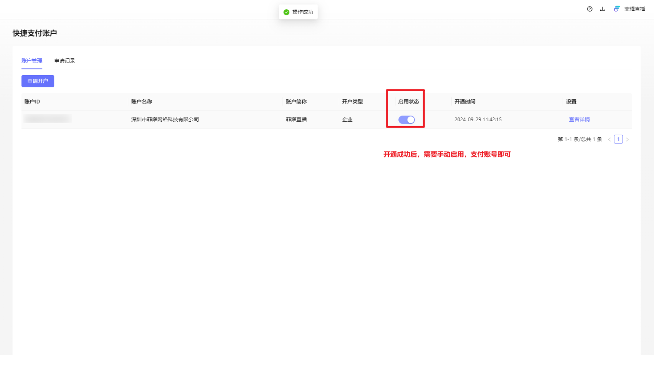Click the help question mark icon

[x=590, y=9]
